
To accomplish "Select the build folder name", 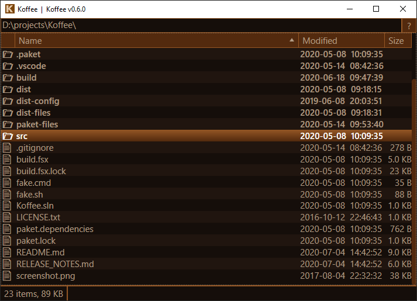I will tap(26, 78).
